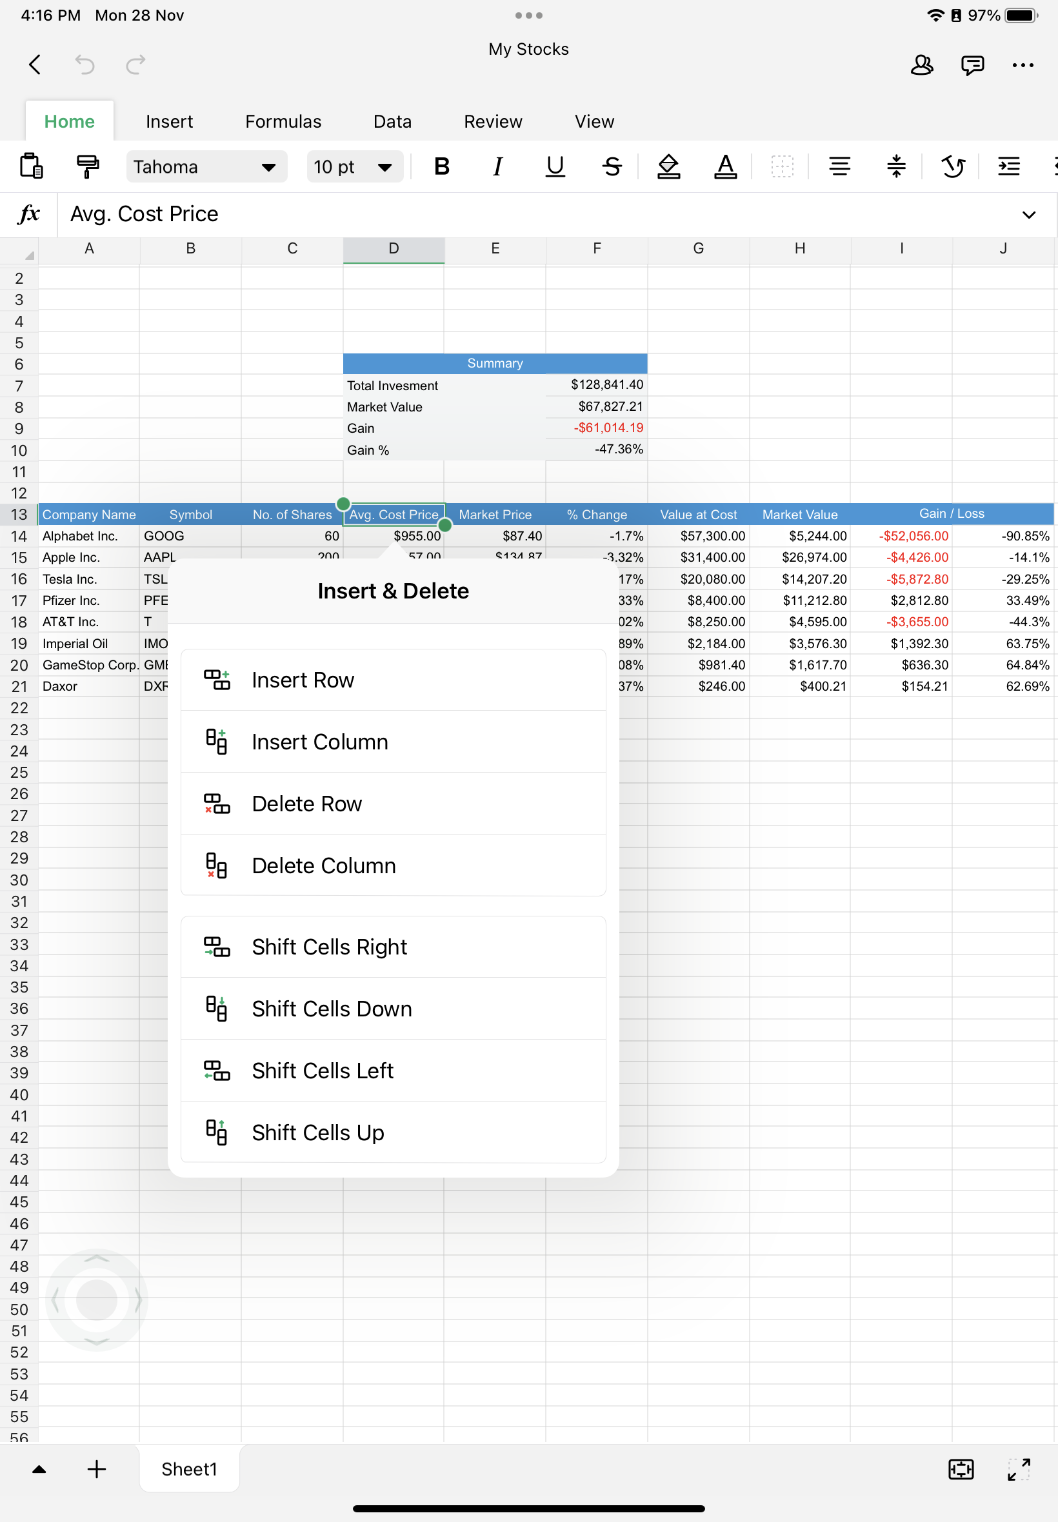The image size is (1058, 1522).
Task: Open the Formulas tab
Action: [283, 121]
